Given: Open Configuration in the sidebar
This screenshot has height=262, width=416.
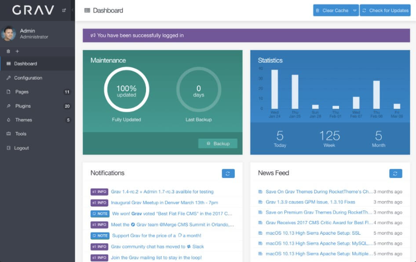Looking at the screenshot, I should (x=28, y=78).
